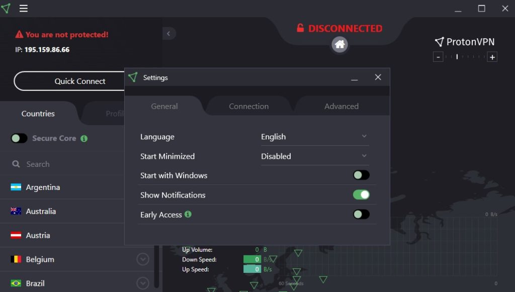Image resolution: width=515 pixels, height=292 pixels.
Task: Click the Brazil flag icon
Action: click(16, 283)
